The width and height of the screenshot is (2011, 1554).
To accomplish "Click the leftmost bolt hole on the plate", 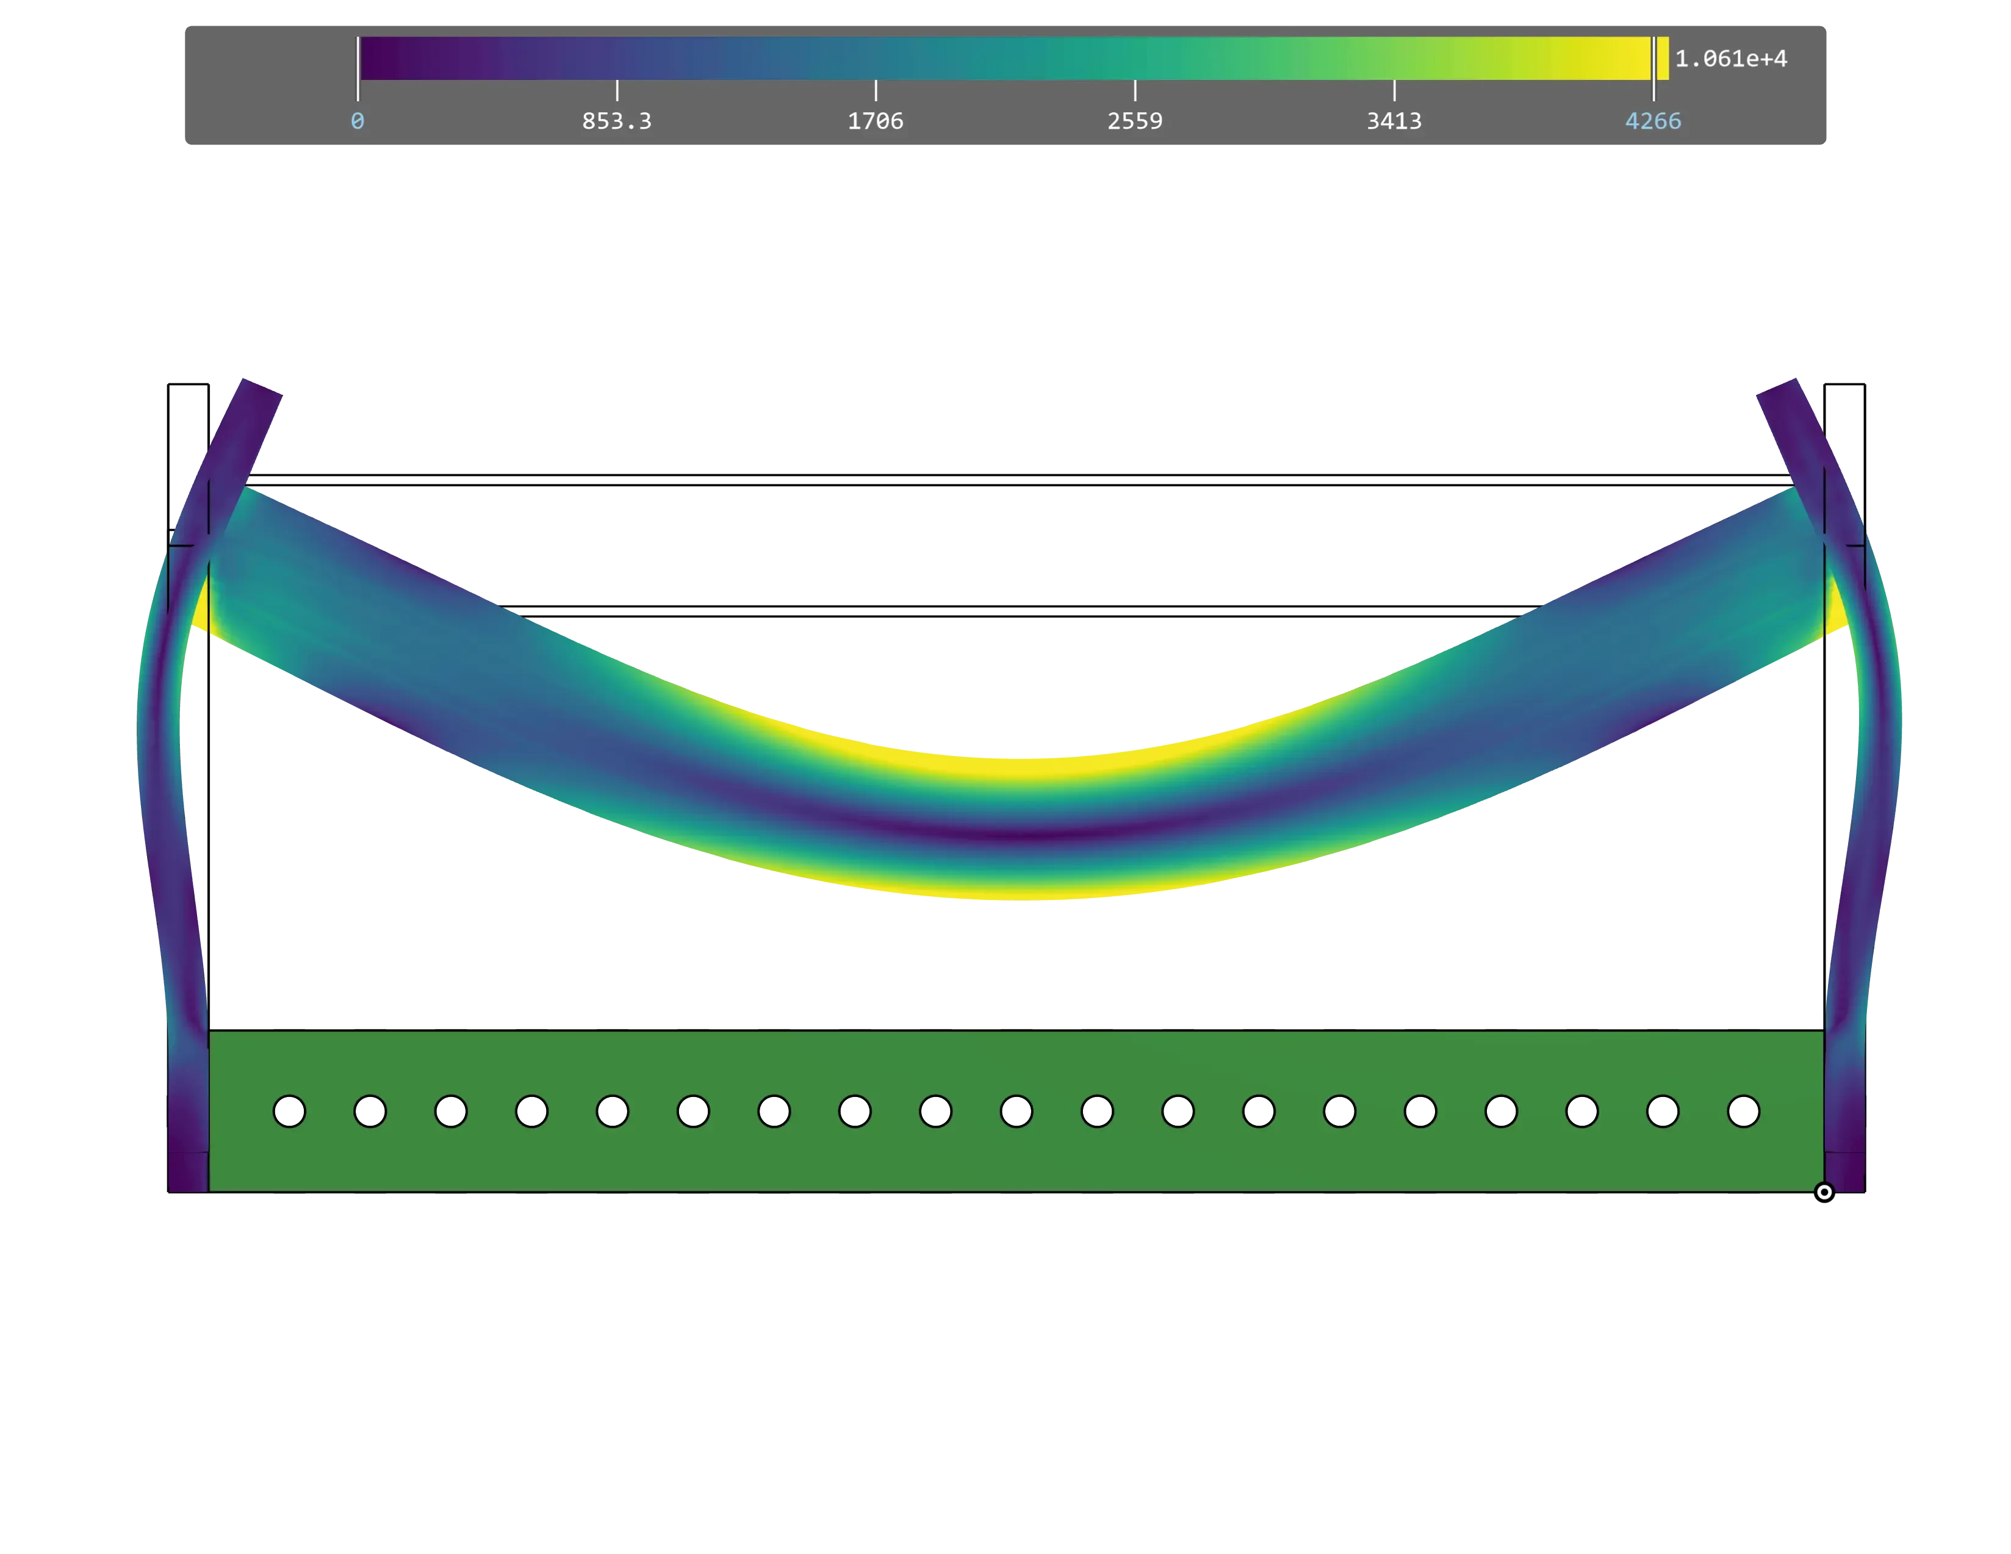I will 290,1111.
